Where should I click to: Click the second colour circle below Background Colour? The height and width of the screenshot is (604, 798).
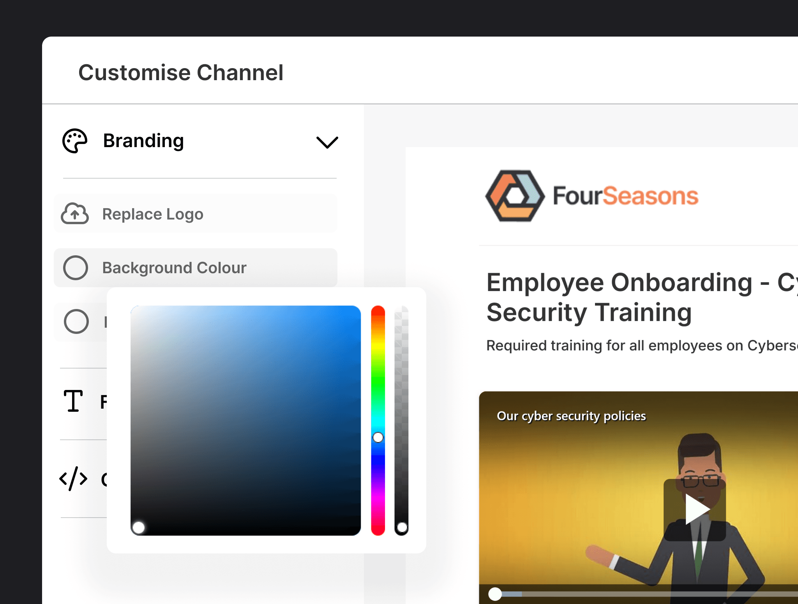76,321
